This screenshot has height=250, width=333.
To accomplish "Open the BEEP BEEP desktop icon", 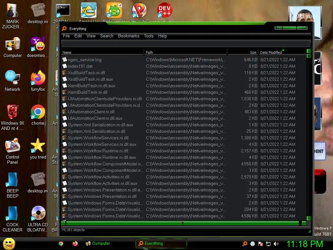I will coord(13,185).
